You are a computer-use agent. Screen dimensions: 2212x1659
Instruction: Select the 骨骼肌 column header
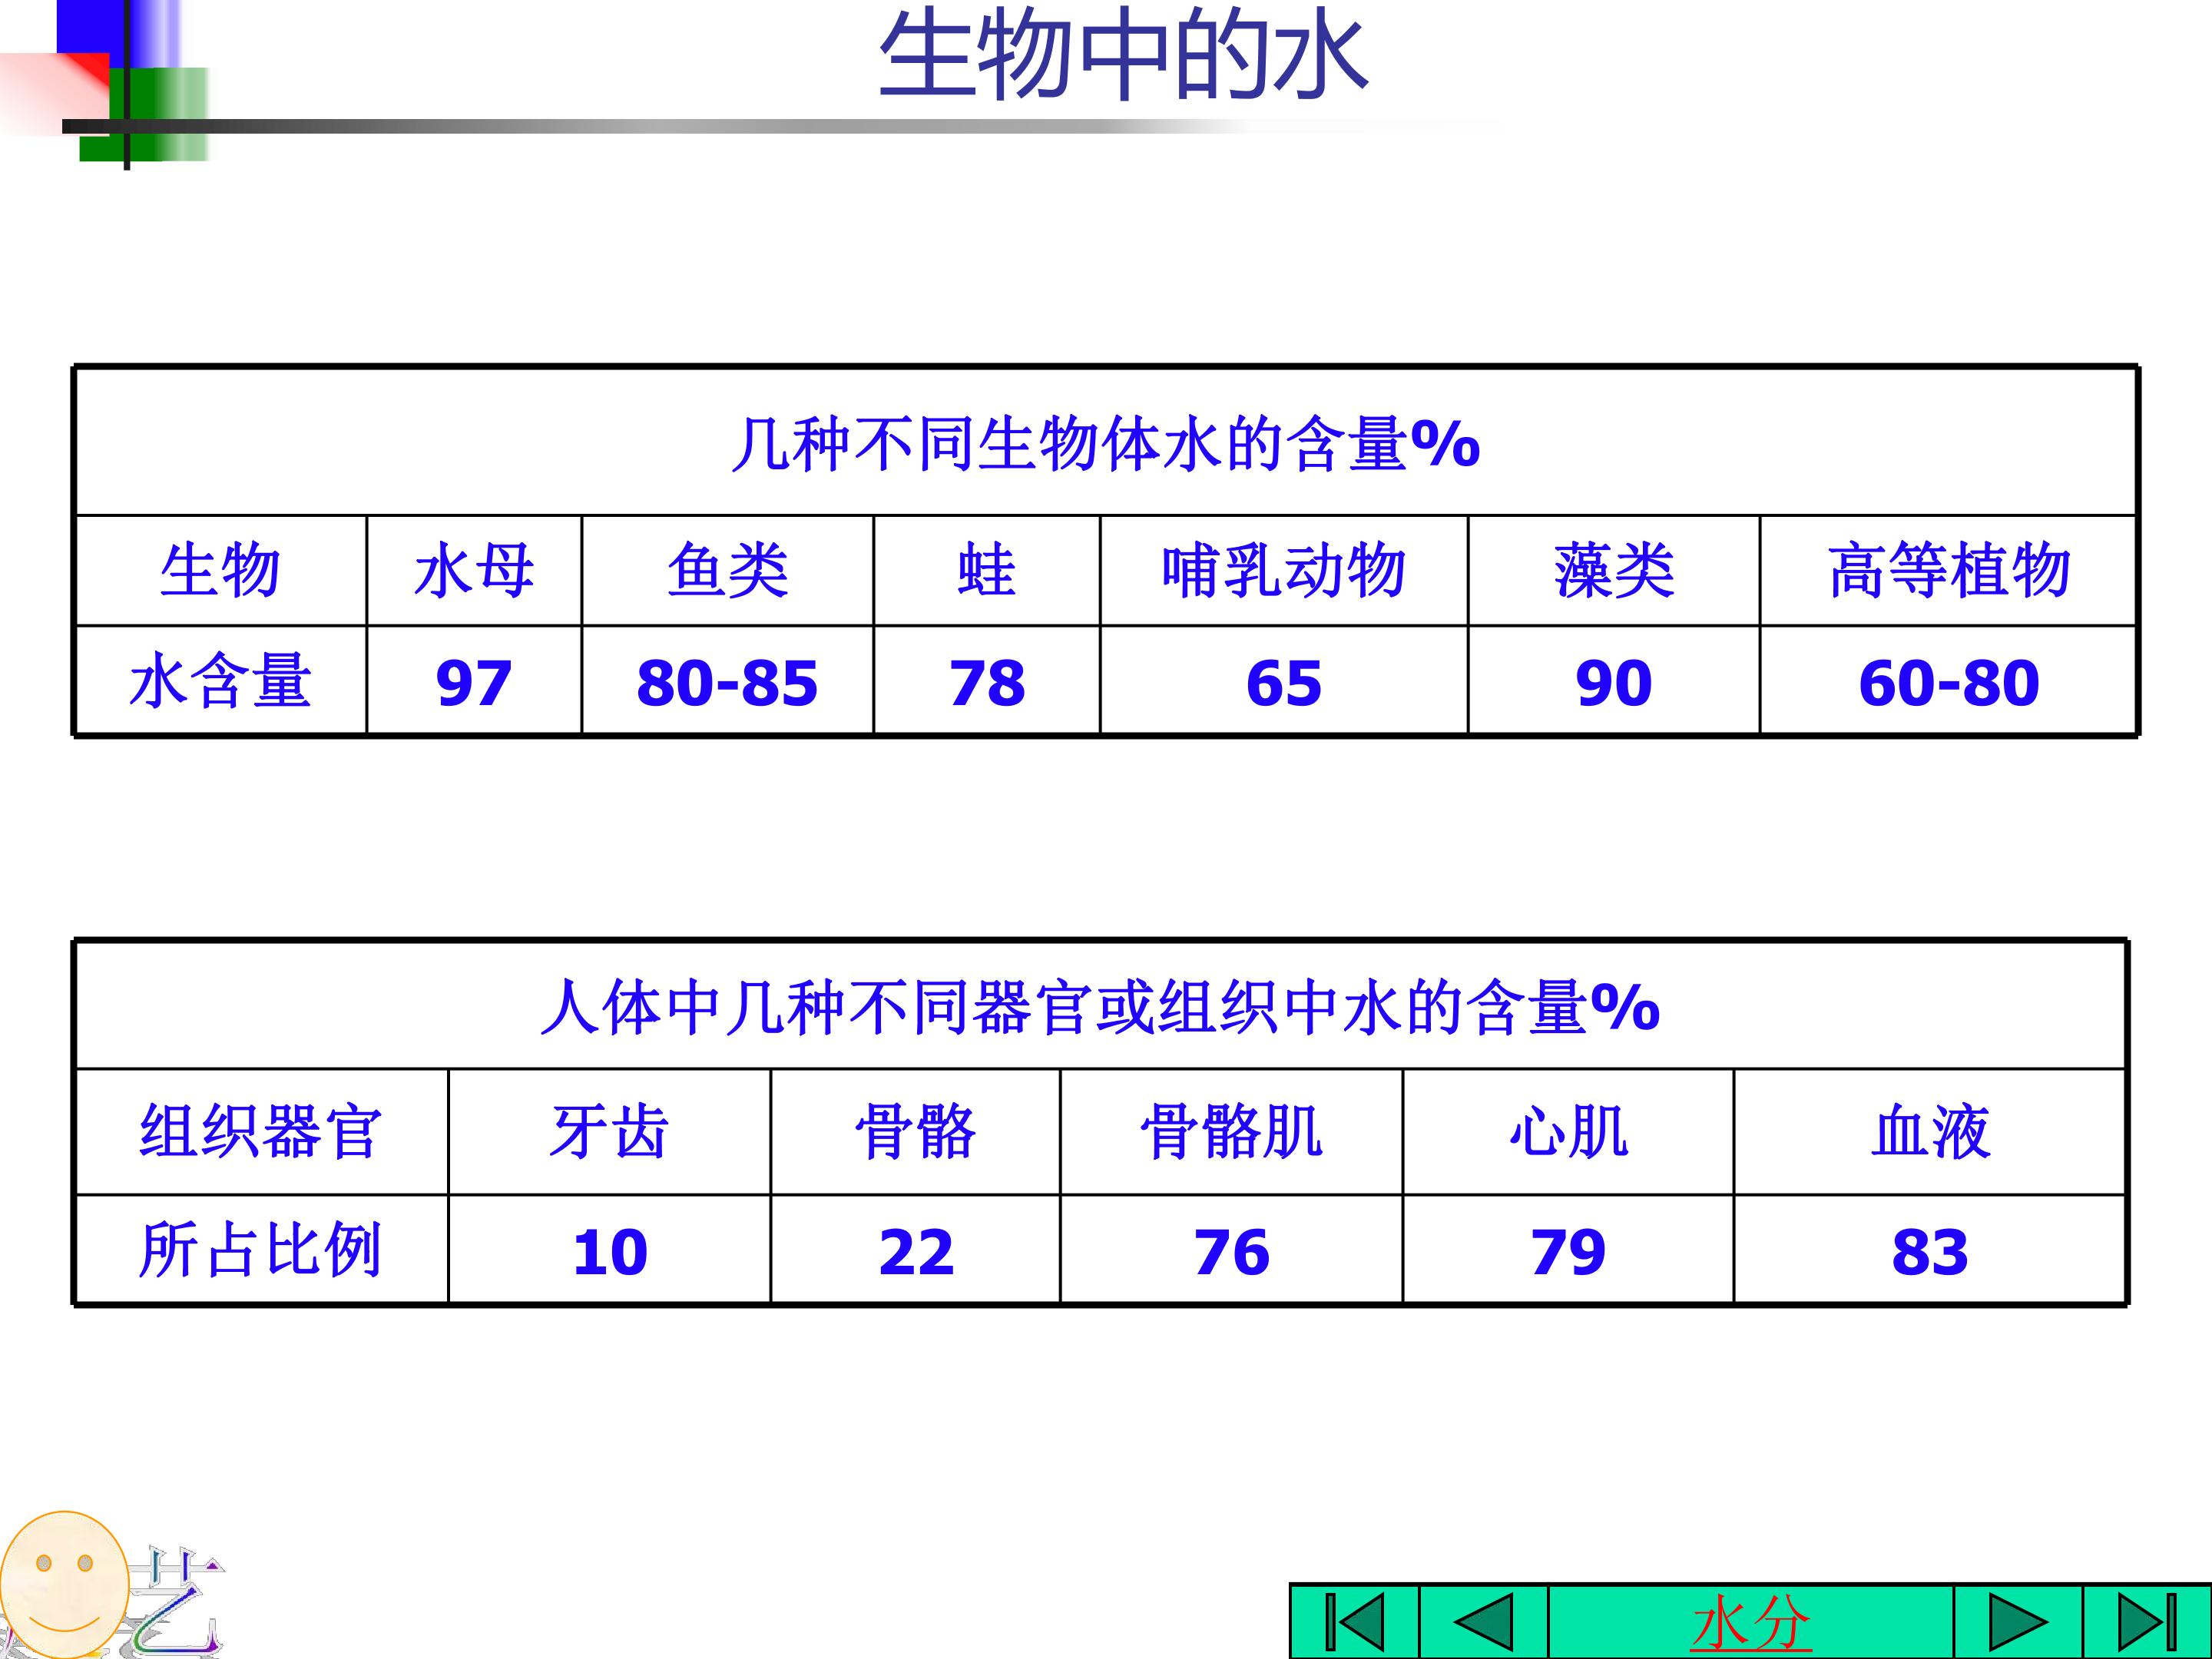tap(1231, 1132)
